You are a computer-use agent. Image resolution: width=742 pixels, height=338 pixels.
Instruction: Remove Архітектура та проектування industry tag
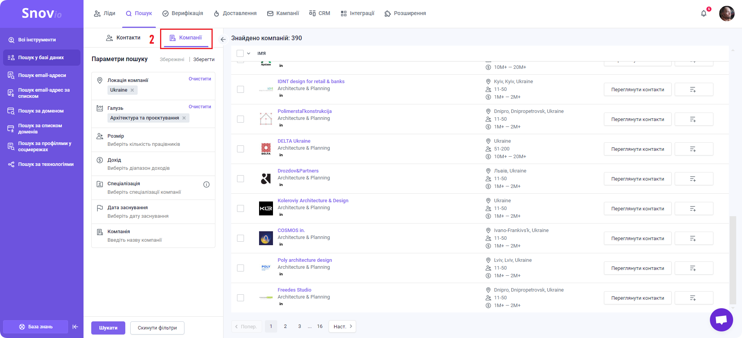tap(184, 118)
